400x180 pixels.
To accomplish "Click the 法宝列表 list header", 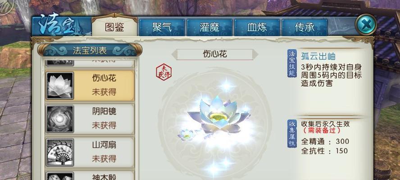I will point(90,50).
